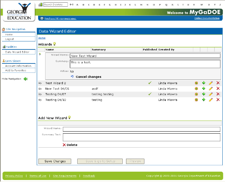Open Account Information menu item
The height and width of the screenshot is (182, 225).
[19, 66]
